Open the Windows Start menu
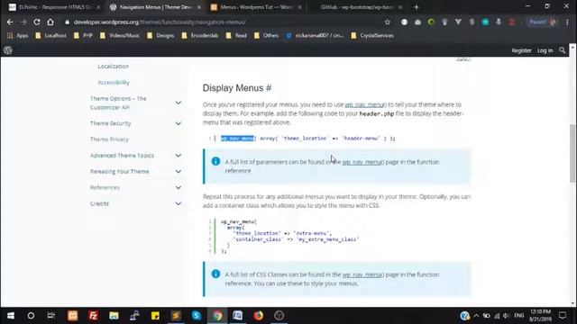Image resolution: width=577 pixels, height=324 pixels. [11, 316]
